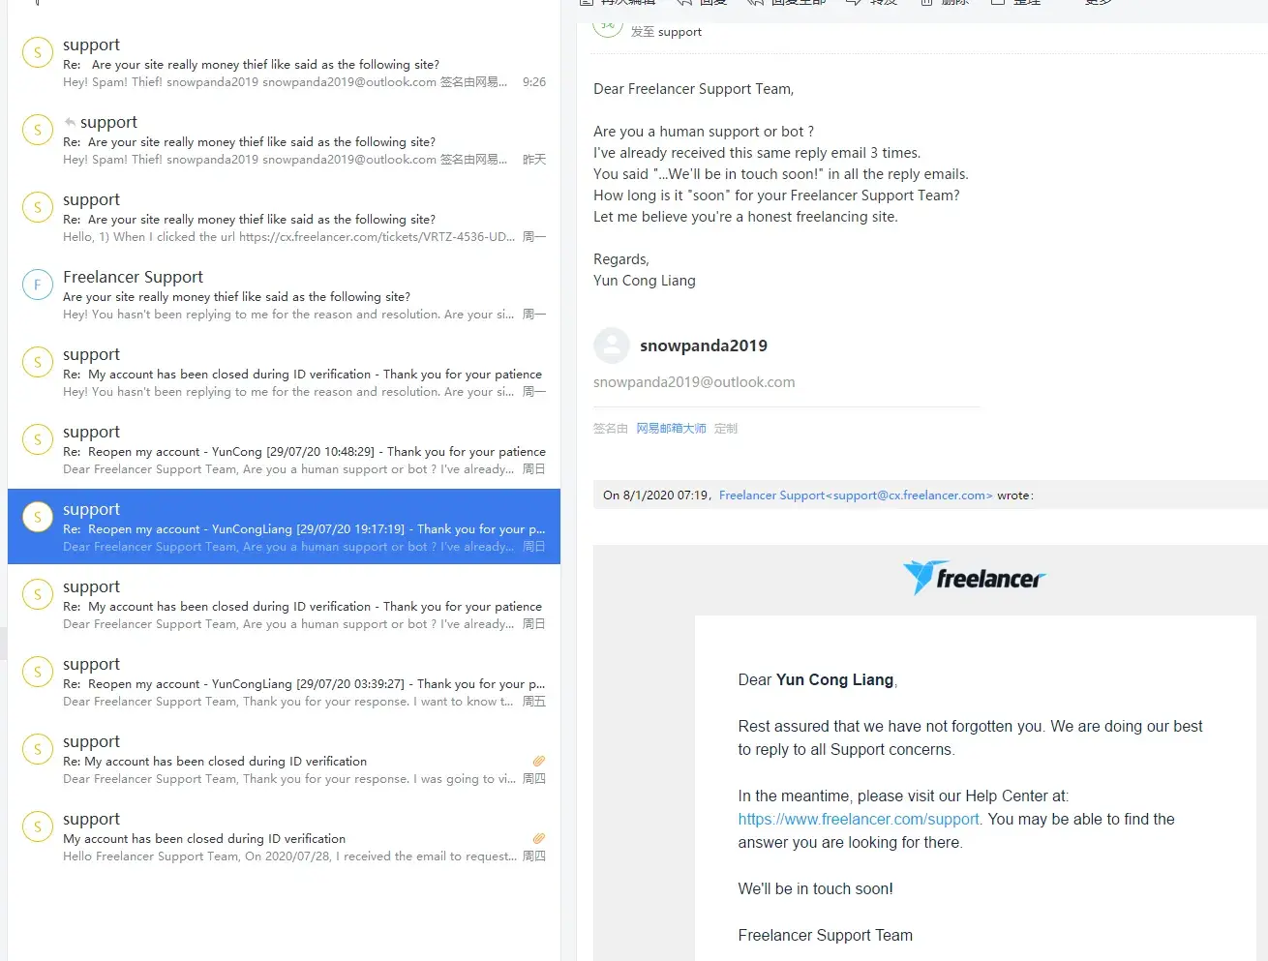Viewport: 1268px width, 961px height.
Task: Click the replied arrow icon beside support
Action: tap(70, 122)
